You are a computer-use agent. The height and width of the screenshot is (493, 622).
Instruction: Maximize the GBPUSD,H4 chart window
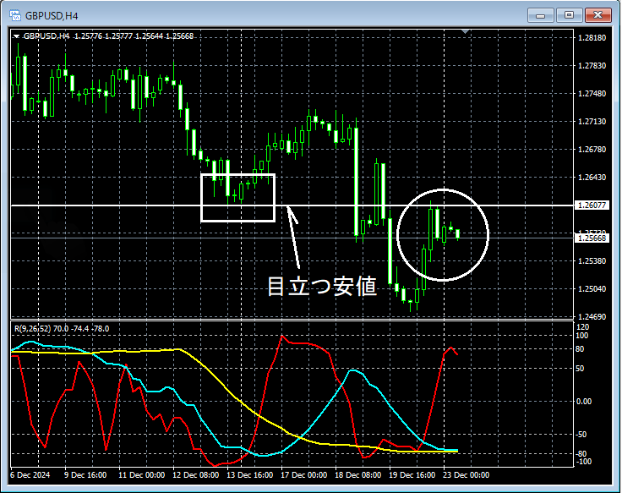(x=569, y=15)
